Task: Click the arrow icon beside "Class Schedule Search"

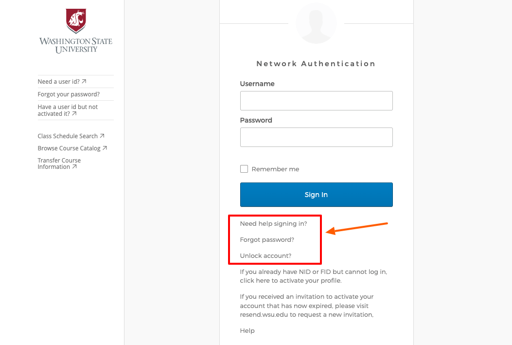Action: click(x=103, y=136)
